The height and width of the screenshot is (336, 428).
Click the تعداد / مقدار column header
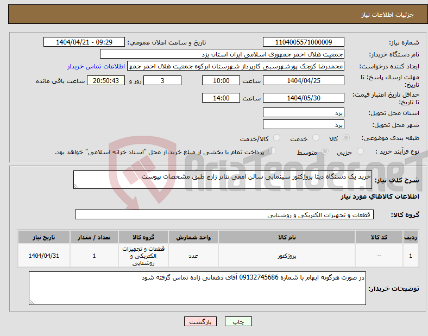point(94,237)
